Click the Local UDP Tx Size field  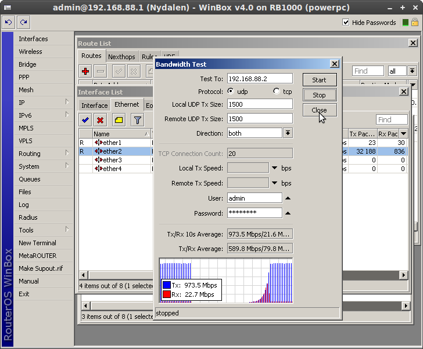click(x=260, y=104)
